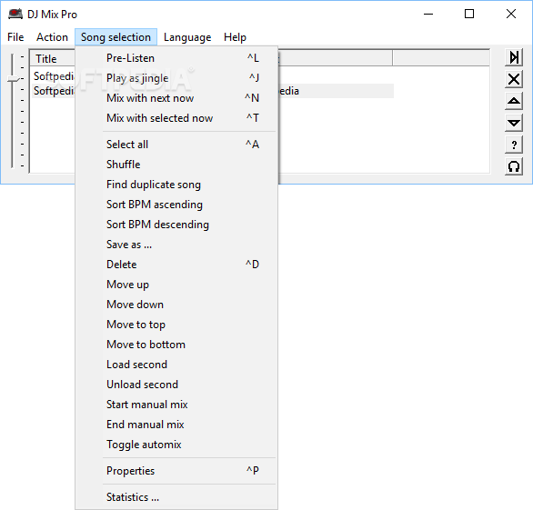Choose Find duplicate song
This screenshot has height=510, width=533.
tap(176, 185)
